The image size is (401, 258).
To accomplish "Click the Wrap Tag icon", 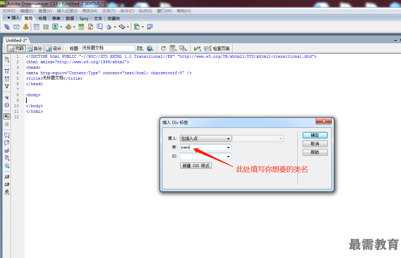I will pos(7,150).
